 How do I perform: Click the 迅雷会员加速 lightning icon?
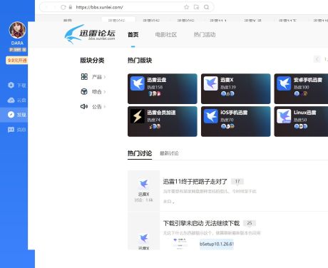pos(138,116)
